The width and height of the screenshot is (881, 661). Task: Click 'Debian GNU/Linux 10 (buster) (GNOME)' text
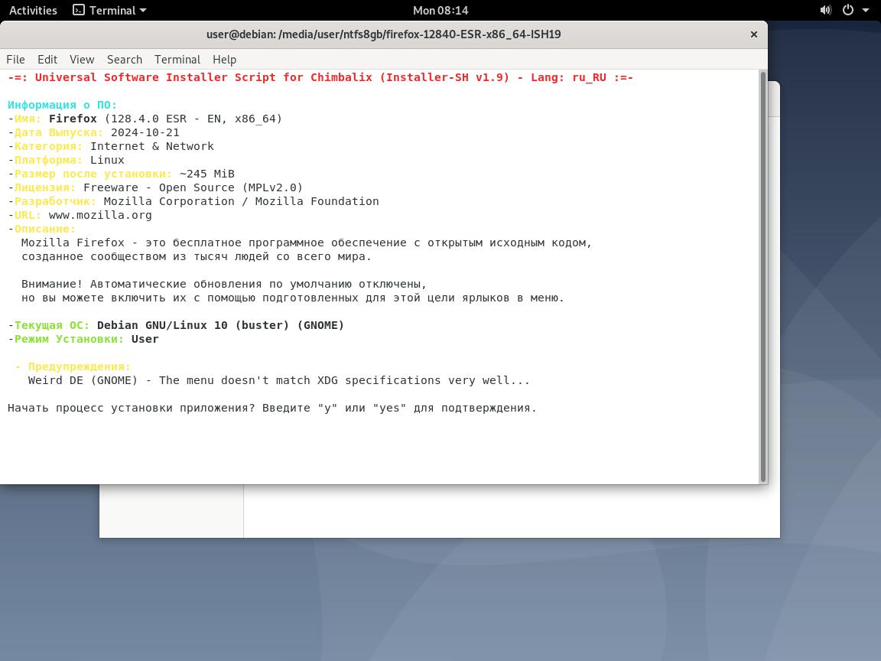pyautogui.click(x=220, y=325)
